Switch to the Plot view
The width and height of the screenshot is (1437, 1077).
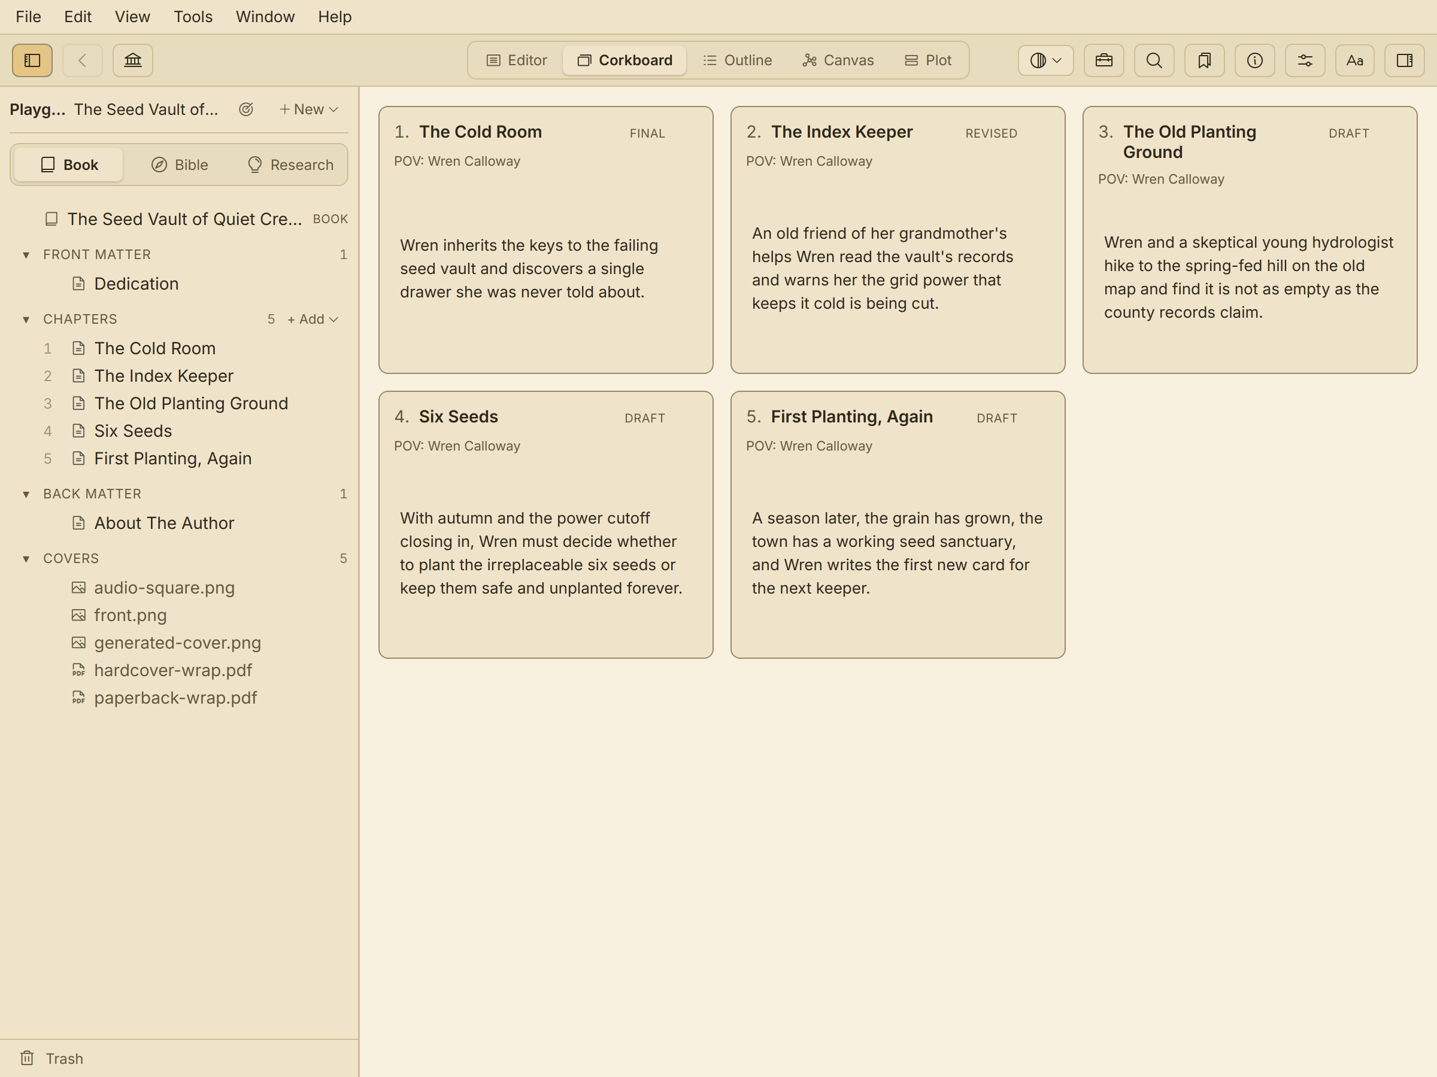[x=927, y=60]
